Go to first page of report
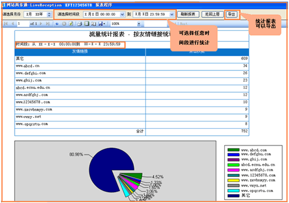 5,23
